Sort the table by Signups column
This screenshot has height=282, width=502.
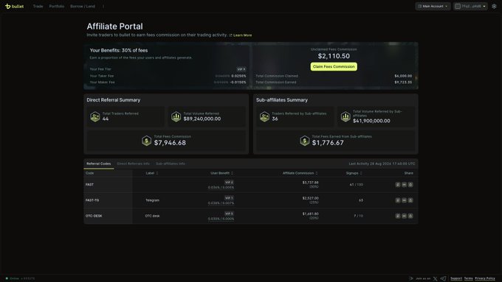pyautogui.click(x=354, y=173)
